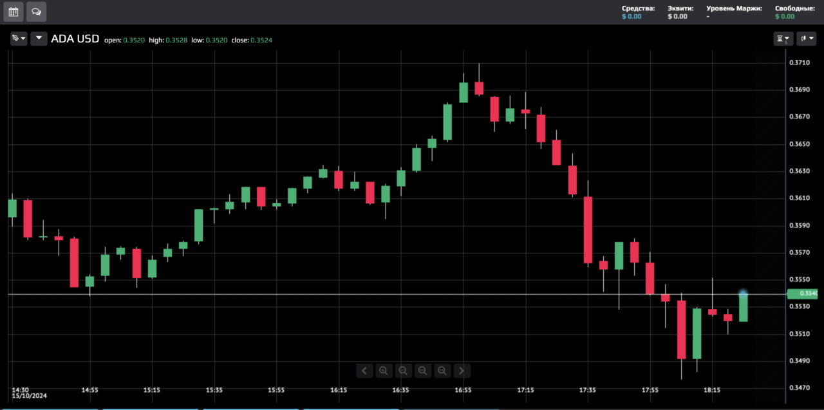The width and height of the screenshot is (824, 410).
Task: Open the symbol selector arrow beside ADA USD
Action: pos(39,39)
